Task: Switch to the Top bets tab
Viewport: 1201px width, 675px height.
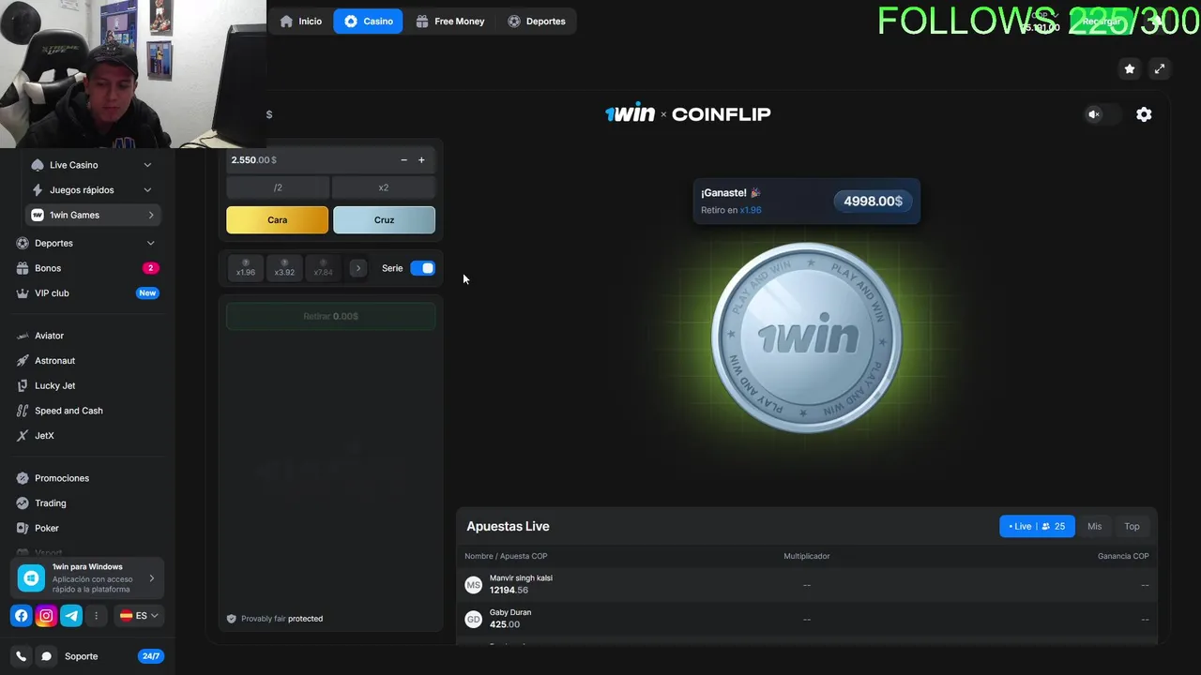Action: pos(1132,526)
